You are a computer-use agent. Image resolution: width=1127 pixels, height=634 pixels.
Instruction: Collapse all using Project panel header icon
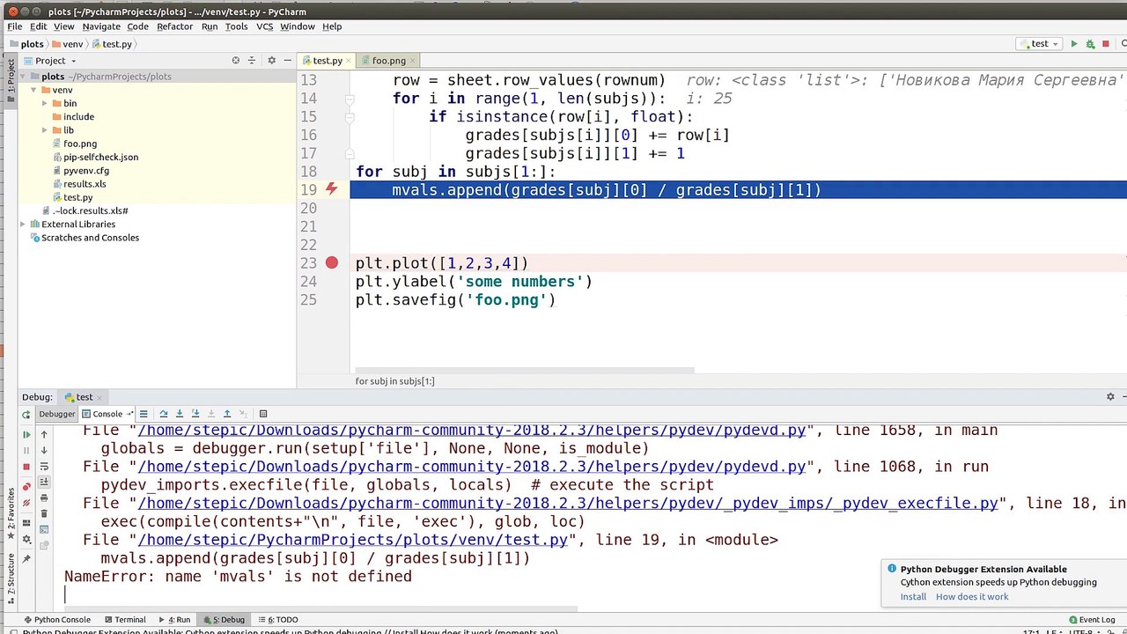[254, 61]
